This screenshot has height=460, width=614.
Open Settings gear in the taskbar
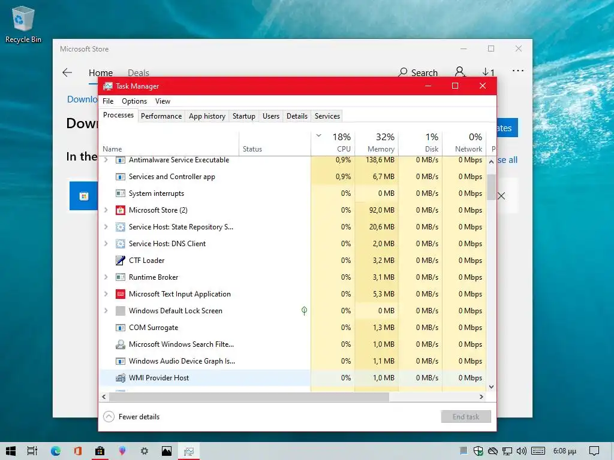(145, 451)
